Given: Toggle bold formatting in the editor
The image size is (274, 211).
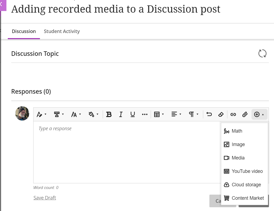Looking at the screenshot, I should tap(109, 115).
